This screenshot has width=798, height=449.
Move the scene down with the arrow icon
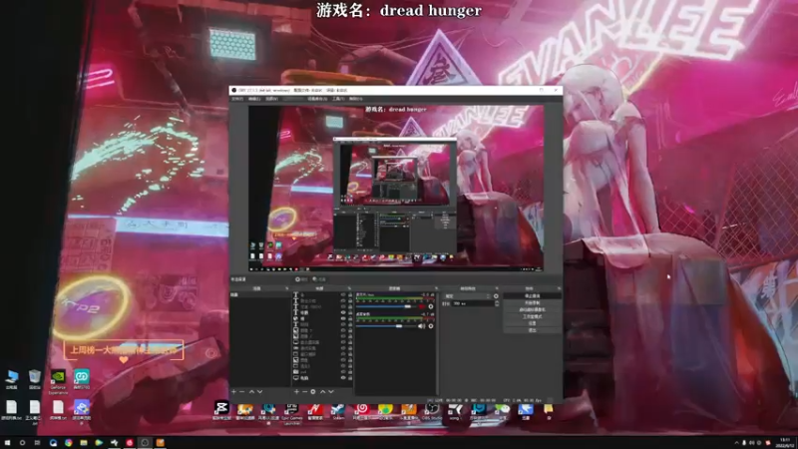260,391
